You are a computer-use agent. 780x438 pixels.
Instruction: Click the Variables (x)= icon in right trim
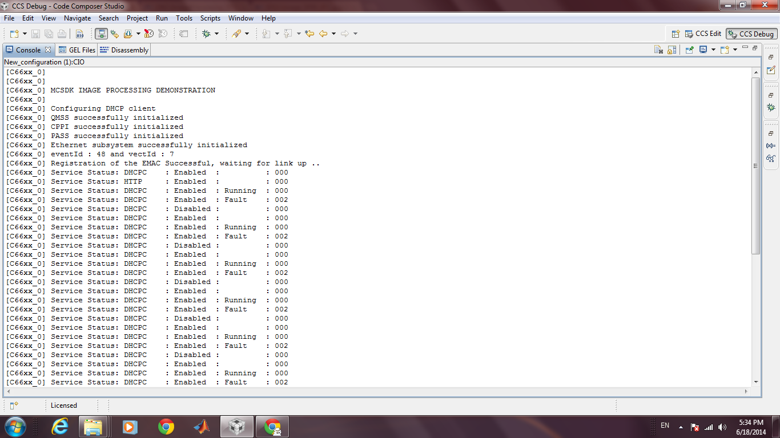(x=771, y=145)
